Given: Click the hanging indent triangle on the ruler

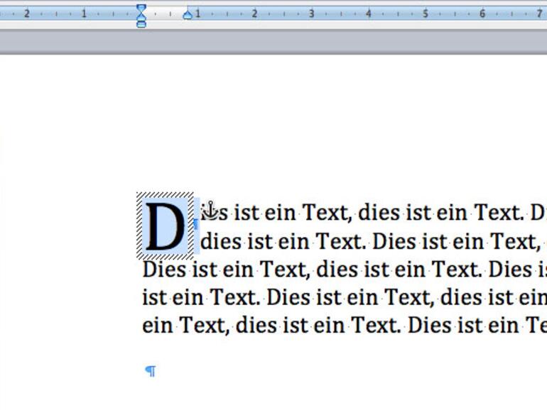Looking at the screenshot, I should tap(141, 18).
